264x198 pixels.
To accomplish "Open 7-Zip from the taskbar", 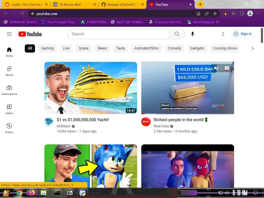I will click(70, 193).
